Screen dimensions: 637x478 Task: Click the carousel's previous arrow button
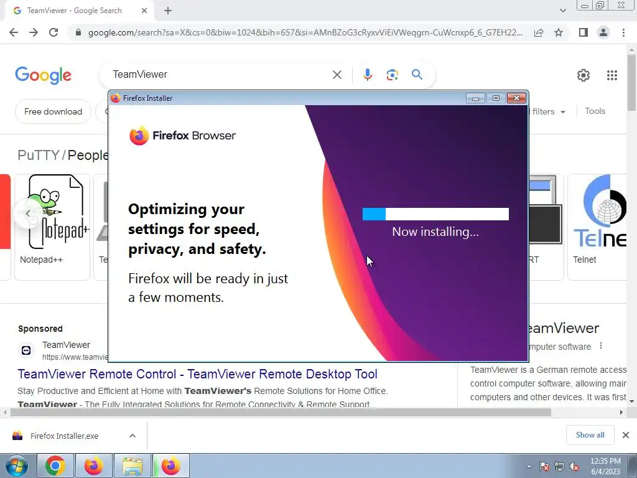[27, 213]
